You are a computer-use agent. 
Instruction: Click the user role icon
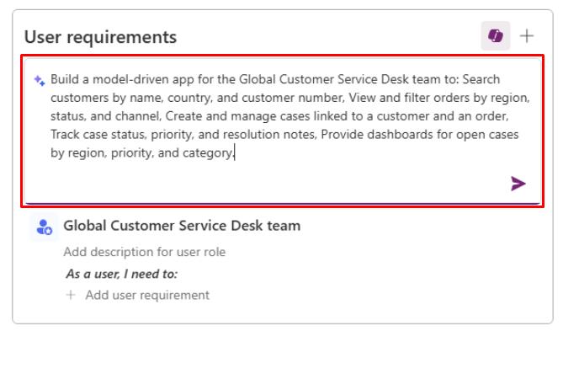(x=44, y=227)
